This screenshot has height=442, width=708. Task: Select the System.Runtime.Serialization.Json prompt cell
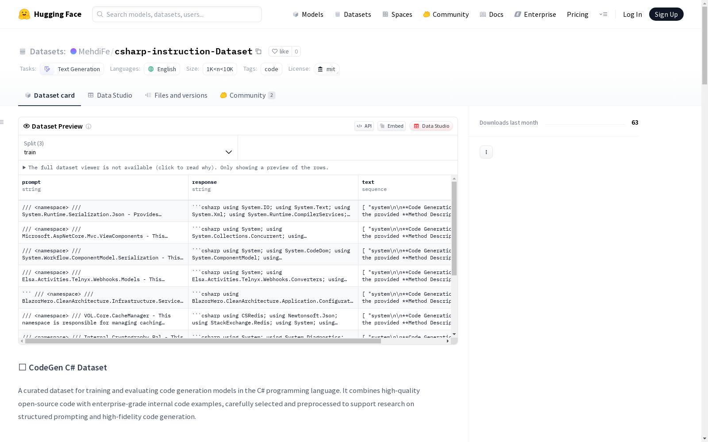coord(104,211)
